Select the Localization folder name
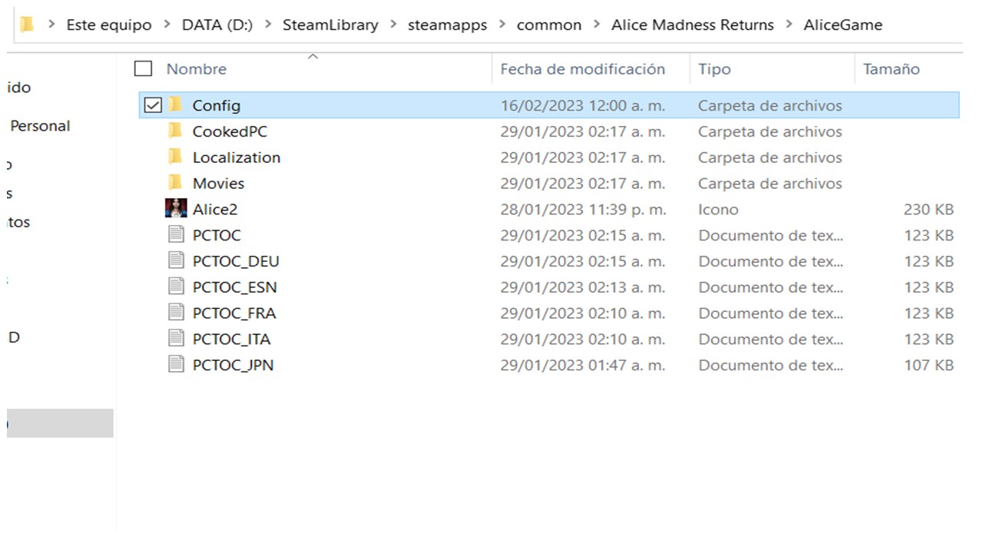Image resolution: width=983 pixels, height=553 pixels. pos(237,157)
